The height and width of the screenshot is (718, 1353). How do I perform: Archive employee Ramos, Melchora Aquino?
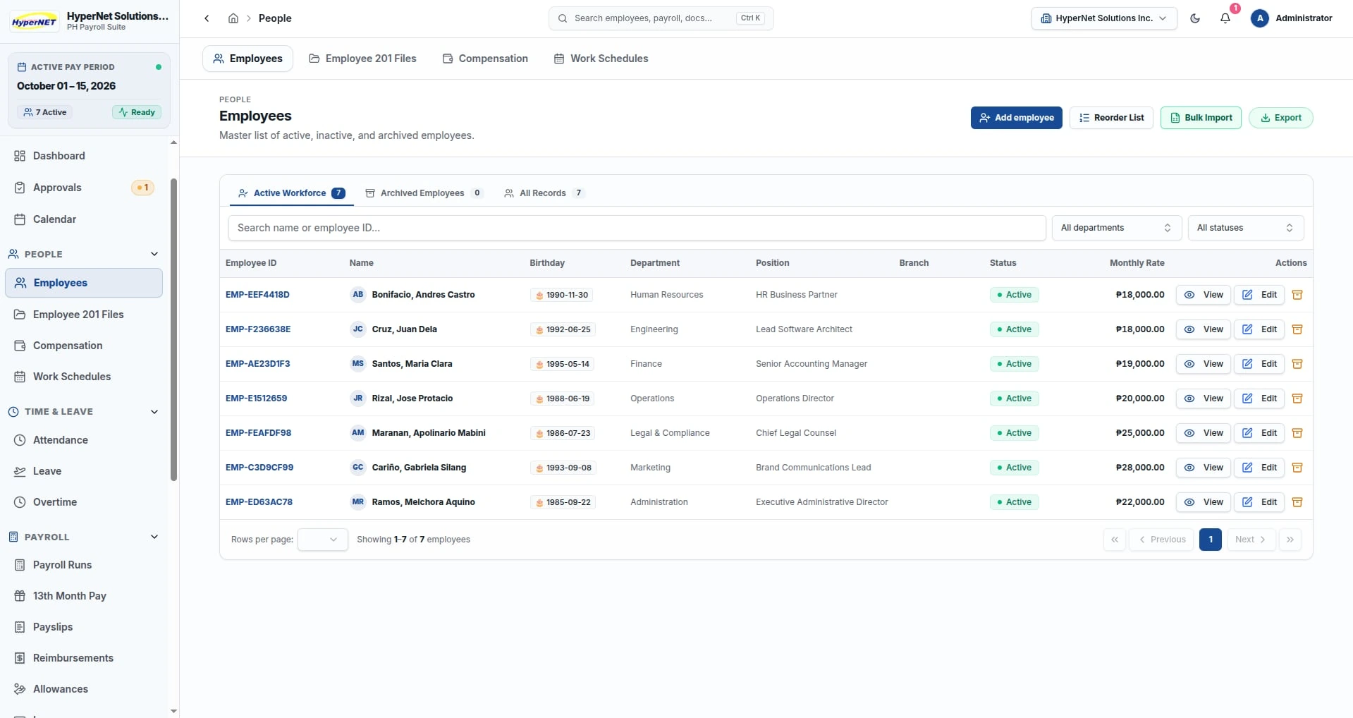(x=1297, y=502)
